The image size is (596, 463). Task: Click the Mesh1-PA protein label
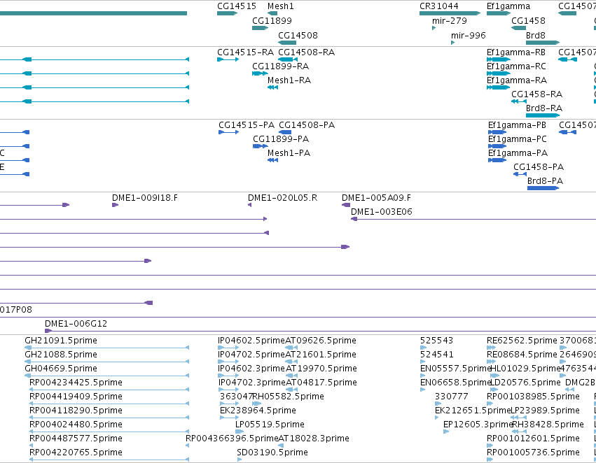coord(289,153)
